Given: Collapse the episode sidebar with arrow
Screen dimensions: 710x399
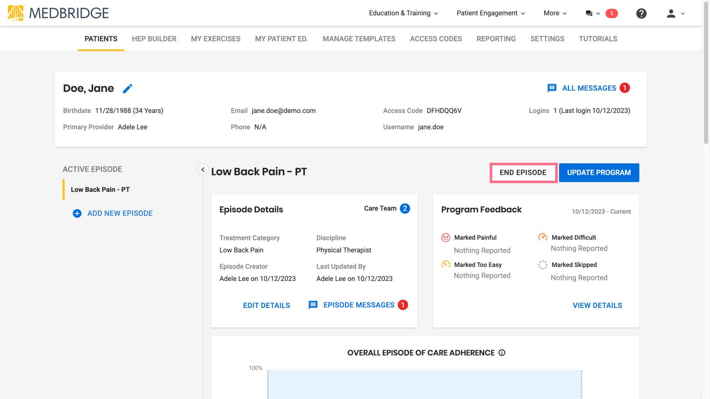Looking at the screenshot, I should click(x=203, y=169).
